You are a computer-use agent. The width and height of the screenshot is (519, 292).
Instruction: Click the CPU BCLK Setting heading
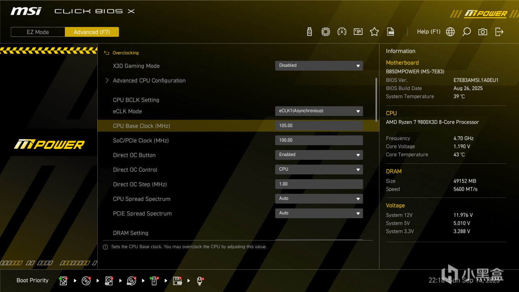pos(136,100)
